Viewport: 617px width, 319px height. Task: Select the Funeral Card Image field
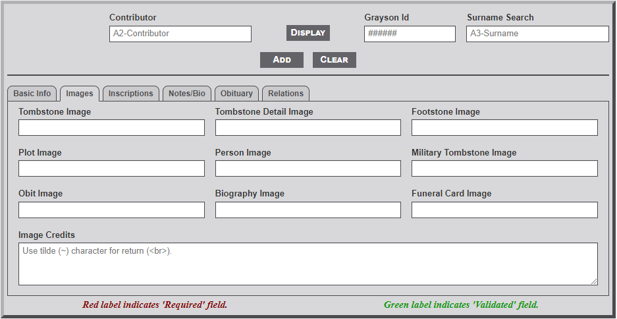pyautogui.click(x=504, y=210)
